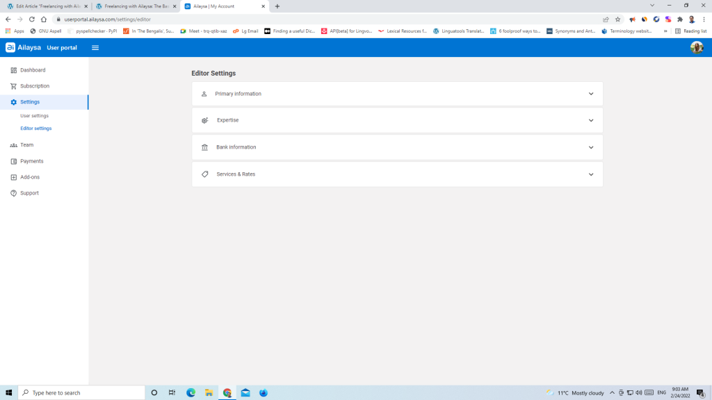Screen dimensions: 712x400
Task: Reload the page with browser refresh button
Action: click(32, 19)
